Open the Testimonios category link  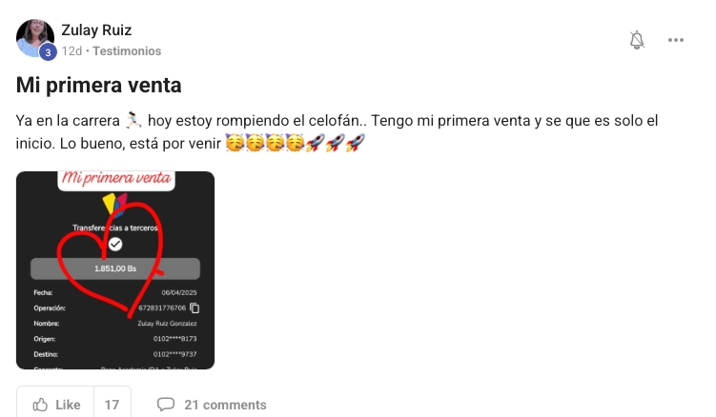127,51
